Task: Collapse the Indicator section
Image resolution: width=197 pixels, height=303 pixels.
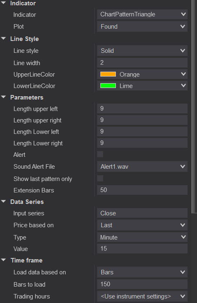Action: click(x=3, y=3)
